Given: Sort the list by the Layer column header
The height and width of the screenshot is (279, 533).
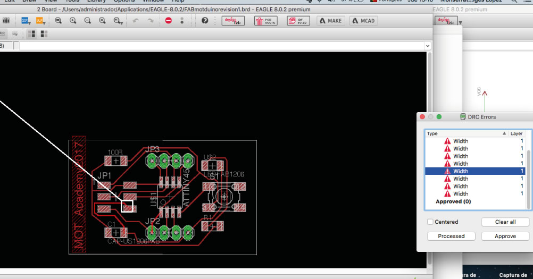Looking at the screenshot, I should tap(517, 133).
